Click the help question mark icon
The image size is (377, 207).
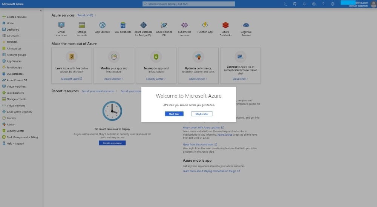pos(323,4)
